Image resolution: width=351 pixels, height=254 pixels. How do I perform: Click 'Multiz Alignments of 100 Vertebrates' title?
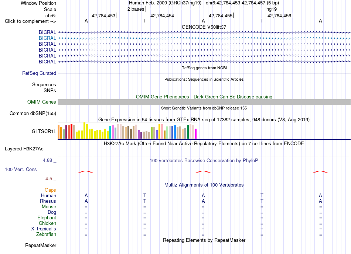point(204,185)
